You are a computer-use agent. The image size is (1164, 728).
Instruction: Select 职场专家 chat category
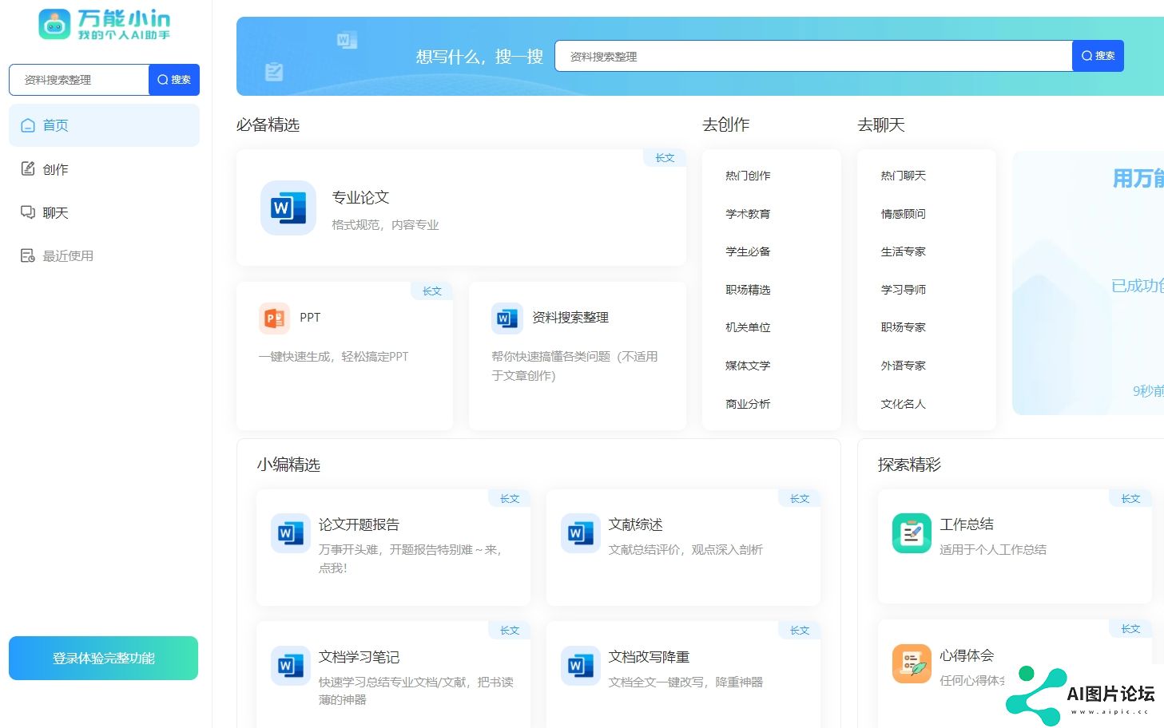903,327
